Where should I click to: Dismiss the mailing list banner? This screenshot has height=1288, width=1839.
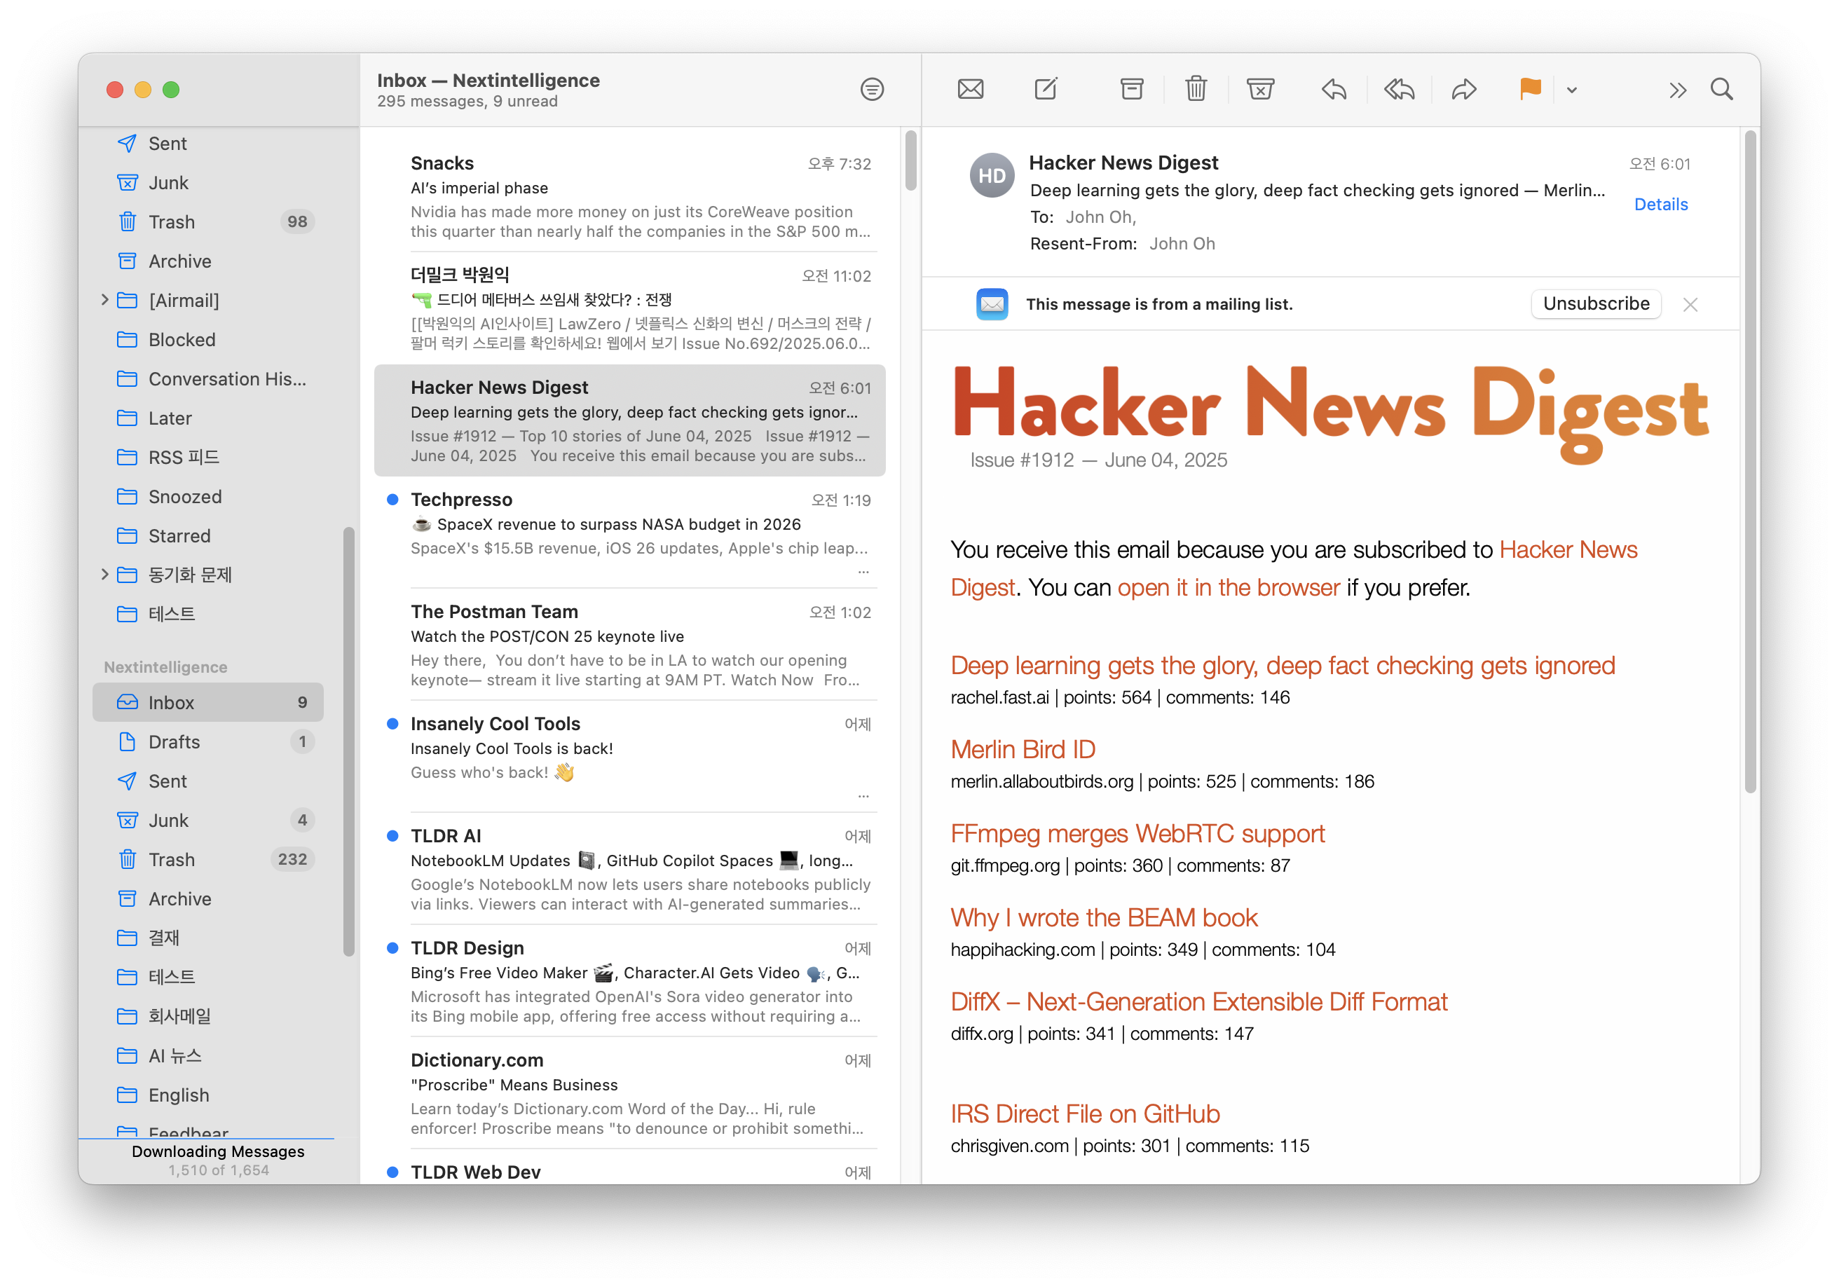(x=1690, y=304)
